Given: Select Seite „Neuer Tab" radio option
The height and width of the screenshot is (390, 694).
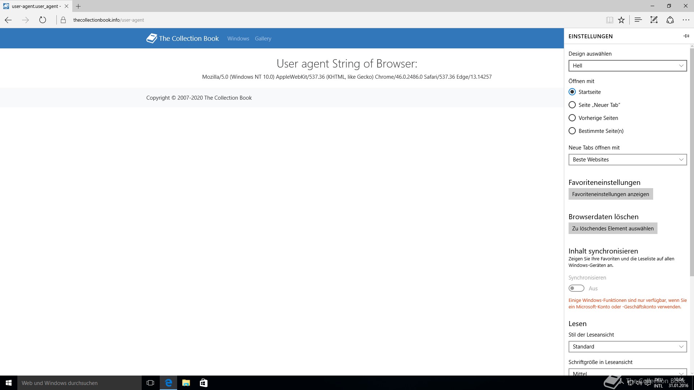Looking at the screenshot, I should coord(572,105).
